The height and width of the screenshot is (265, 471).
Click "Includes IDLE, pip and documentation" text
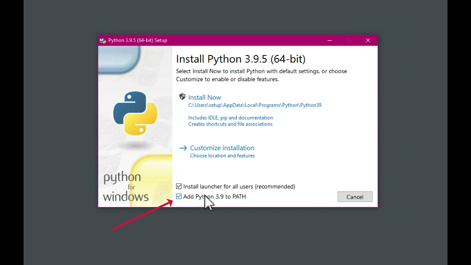tap(230, 118)
